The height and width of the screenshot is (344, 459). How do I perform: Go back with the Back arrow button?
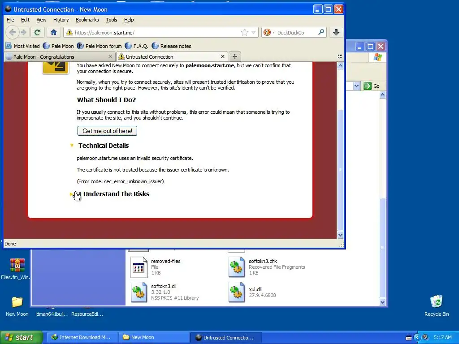click(12, 32)
